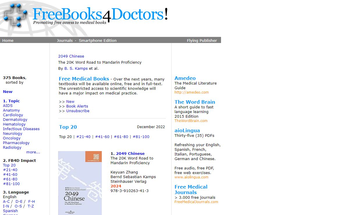Go to the #81-100 ranking page
Viewport: 349px width, 215px height.
click(141, 137)
